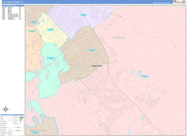The width and height of the screenshot is (187, 136).
Task: Click the 2023 ZIP Code ColorCast Edition text
Action: point(161,3)
